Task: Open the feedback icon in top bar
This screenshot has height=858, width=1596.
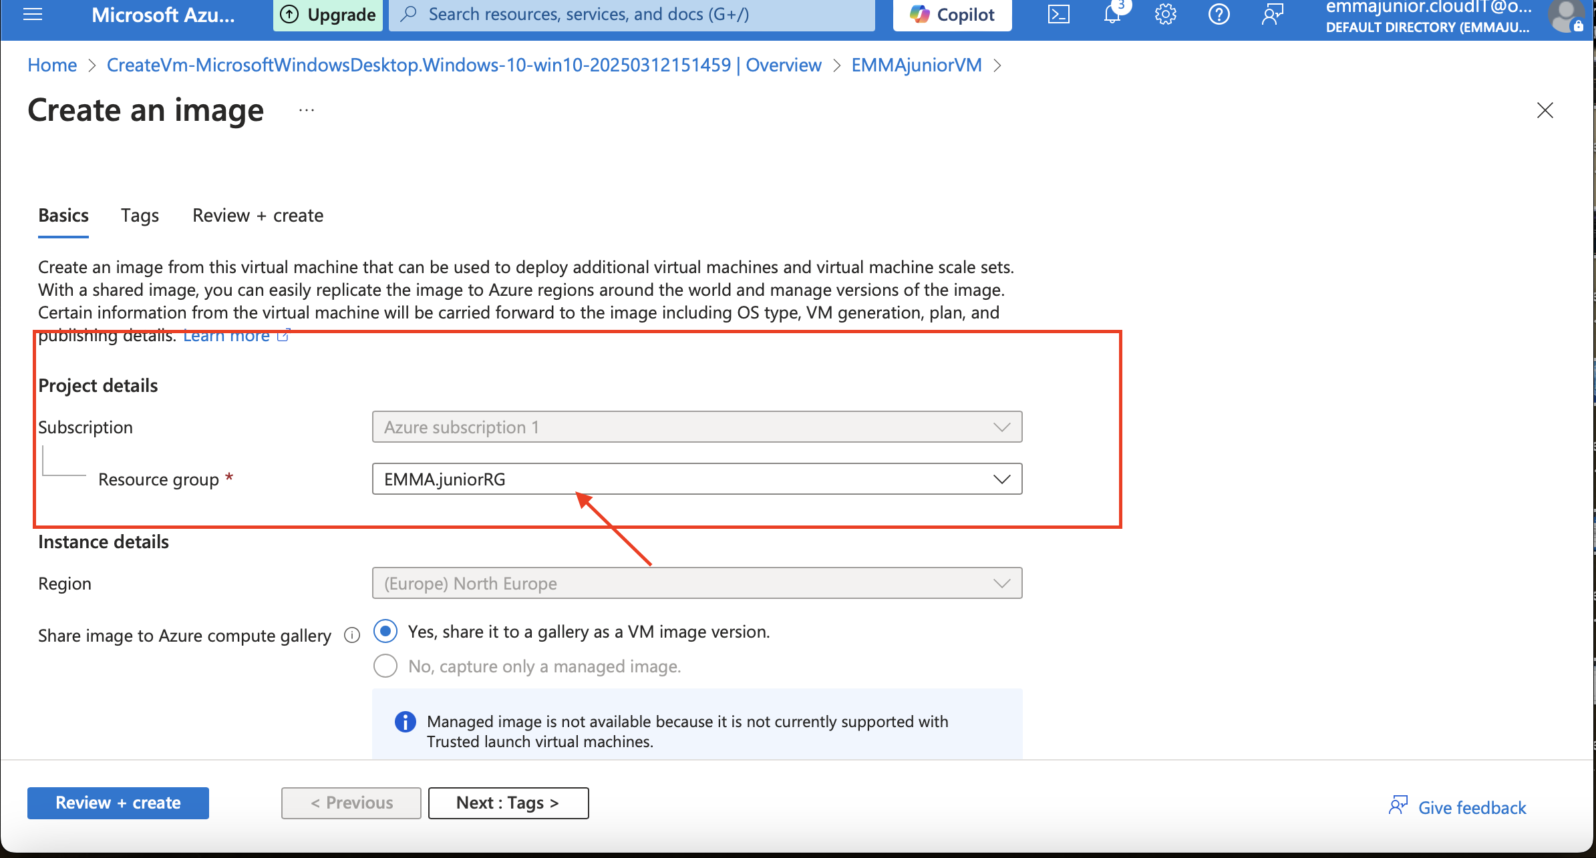Action: click(x=1272, y=14)
